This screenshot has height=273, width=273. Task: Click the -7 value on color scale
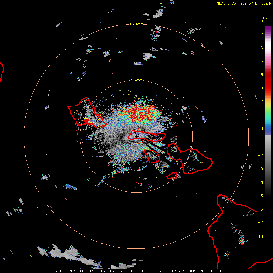click(x=261, y=223)
